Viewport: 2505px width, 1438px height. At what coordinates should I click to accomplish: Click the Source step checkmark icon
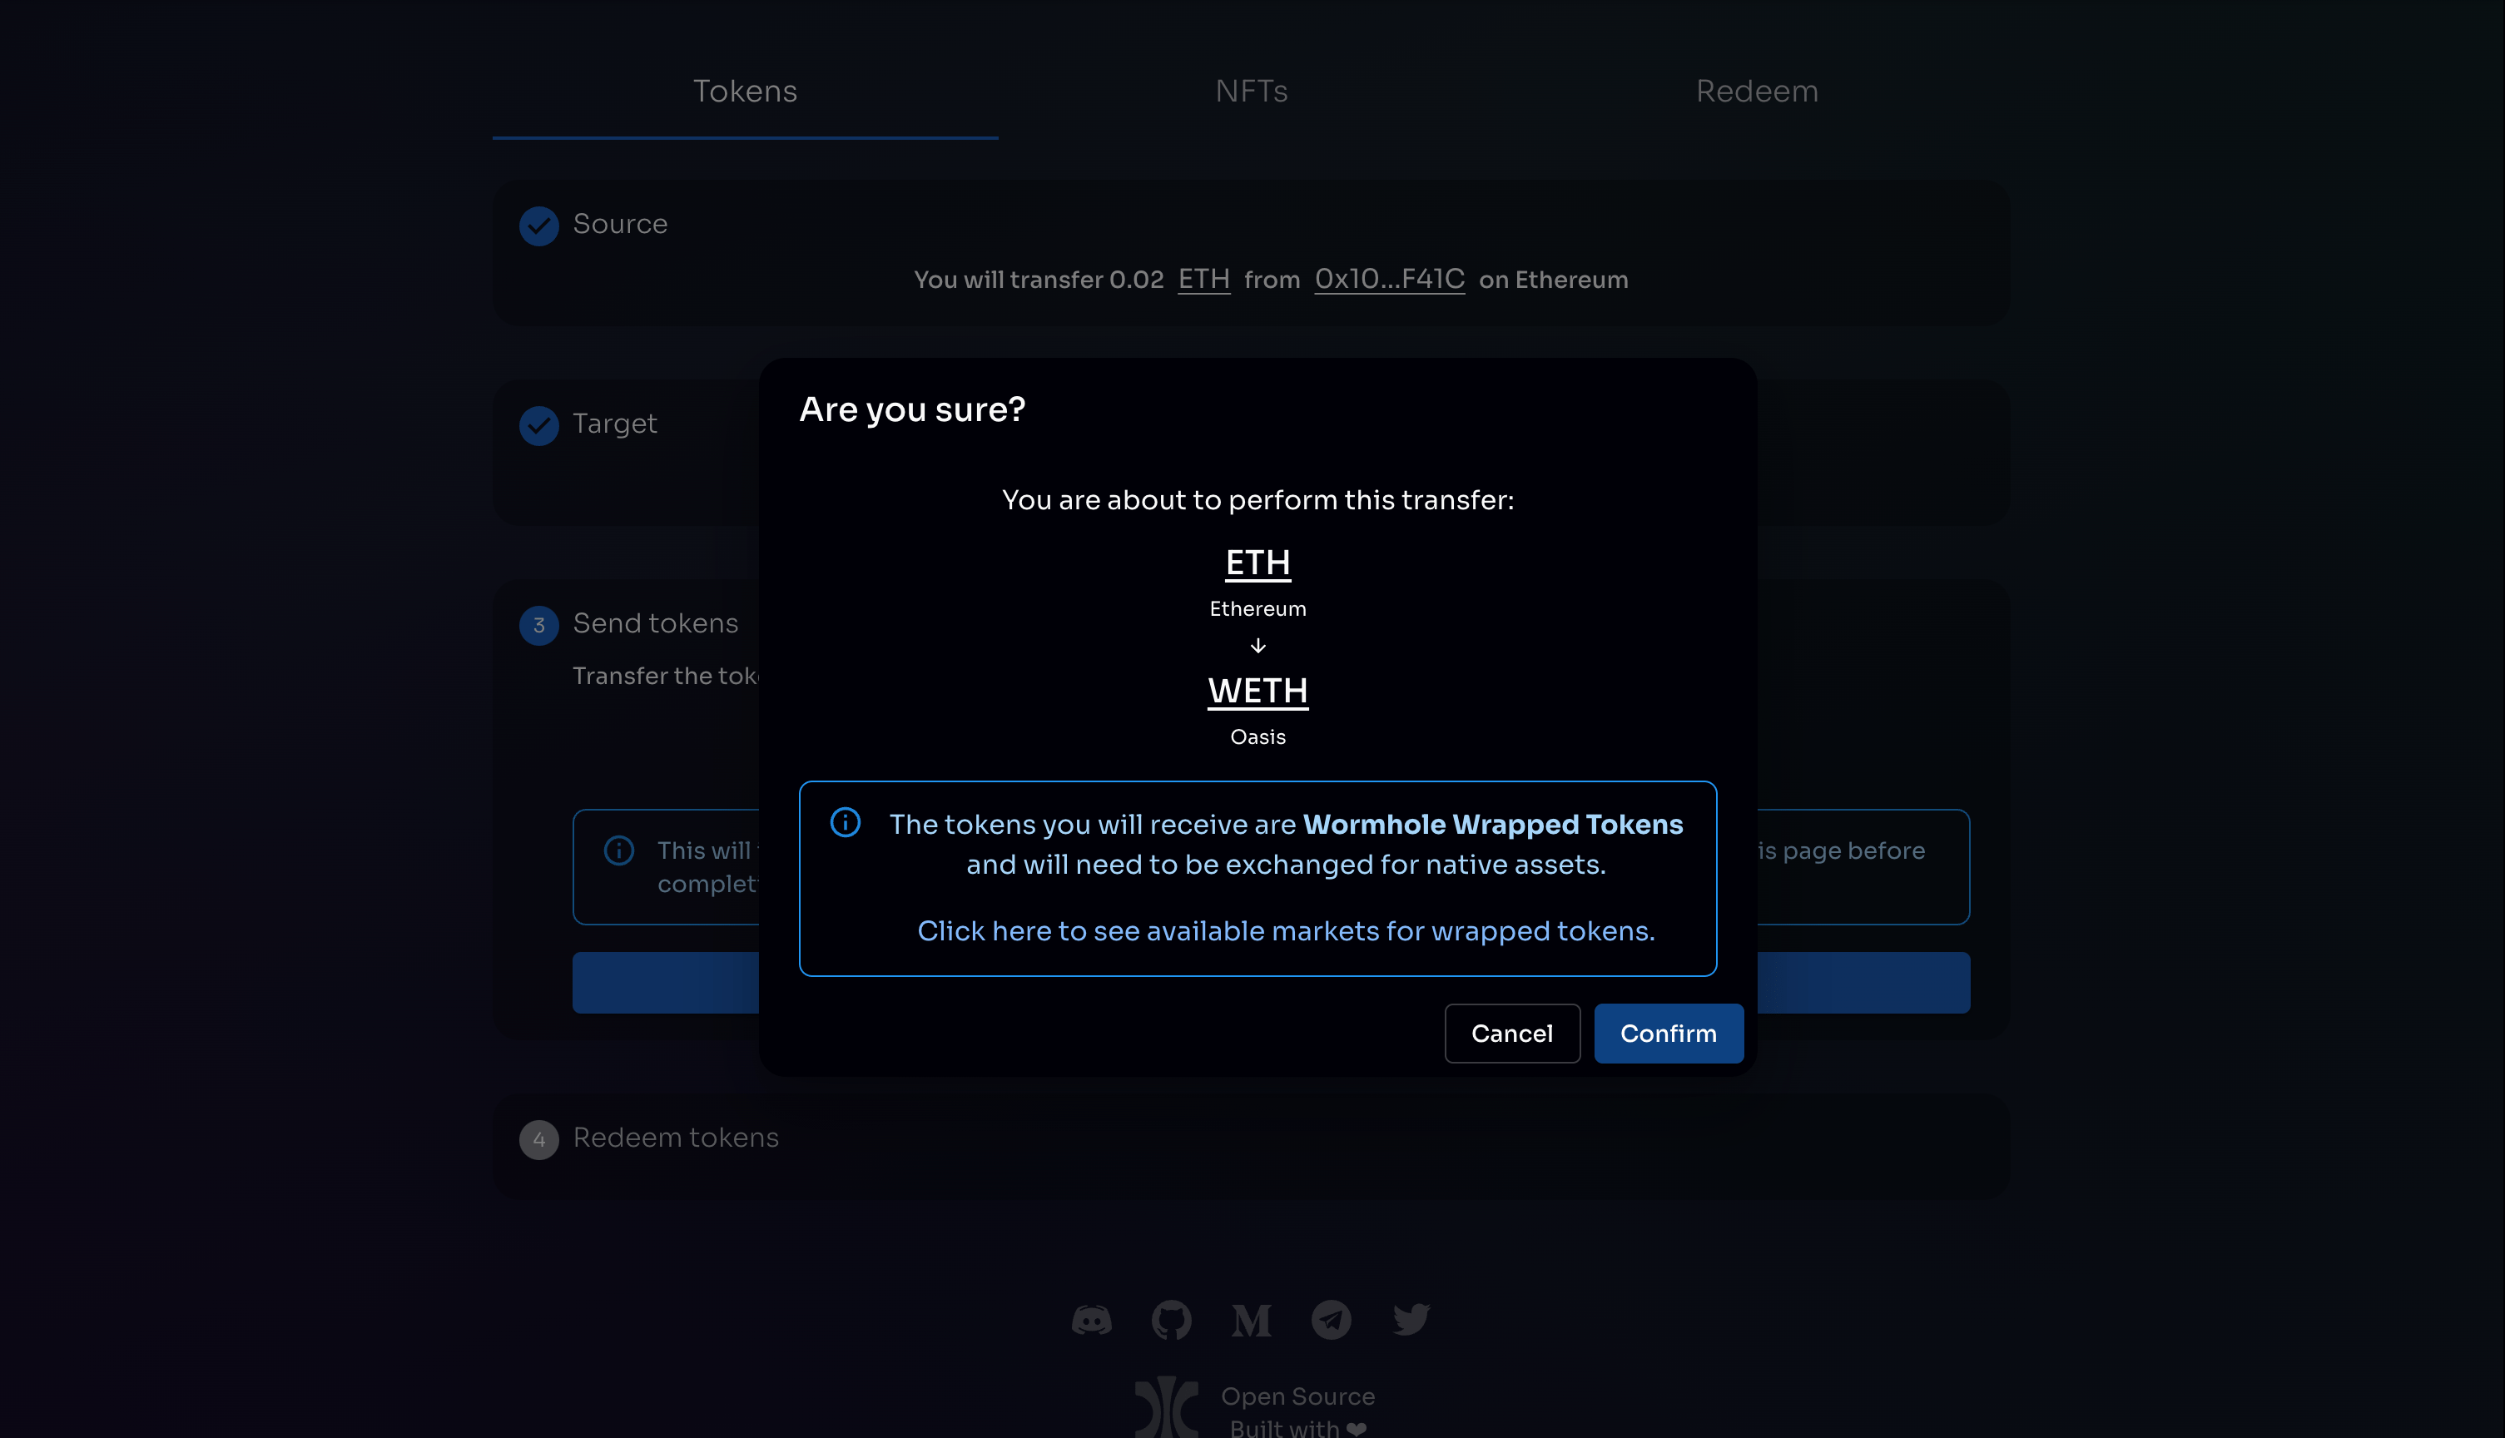click(x=539, y=226)
